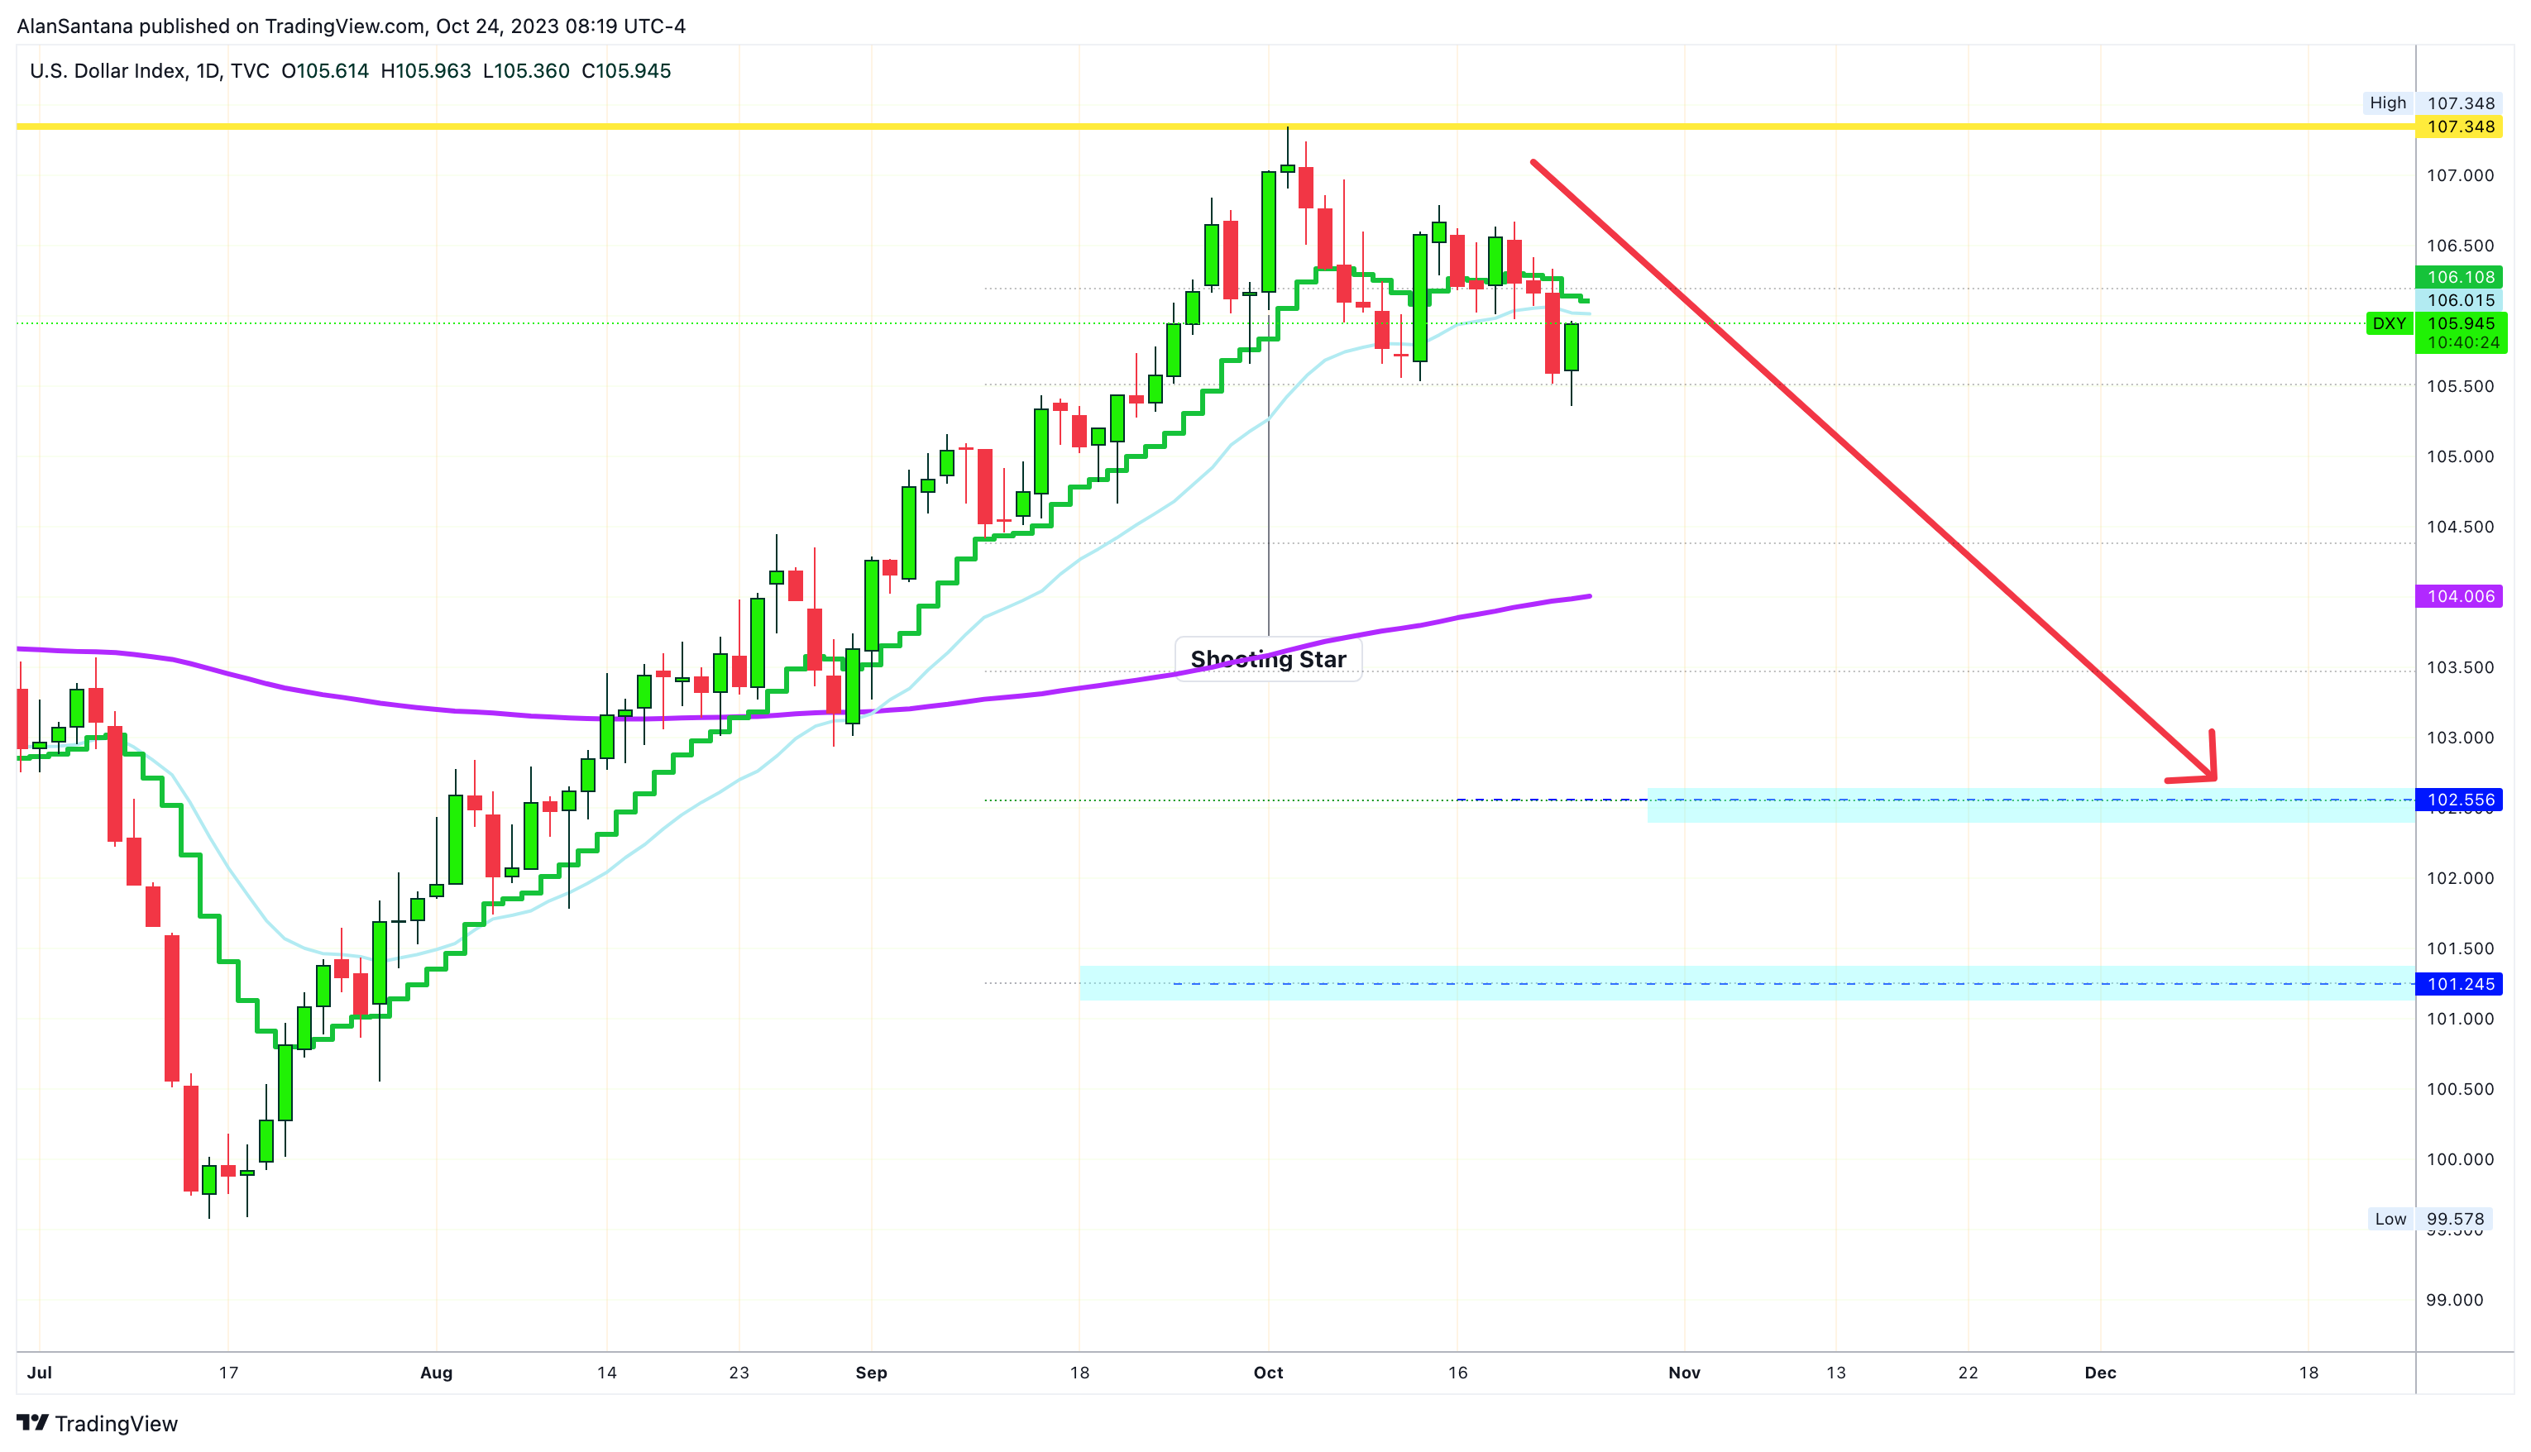The image size is (2531, 1452).
Task: Click the yellow 107.348 price label
Action: [2459, 127]
